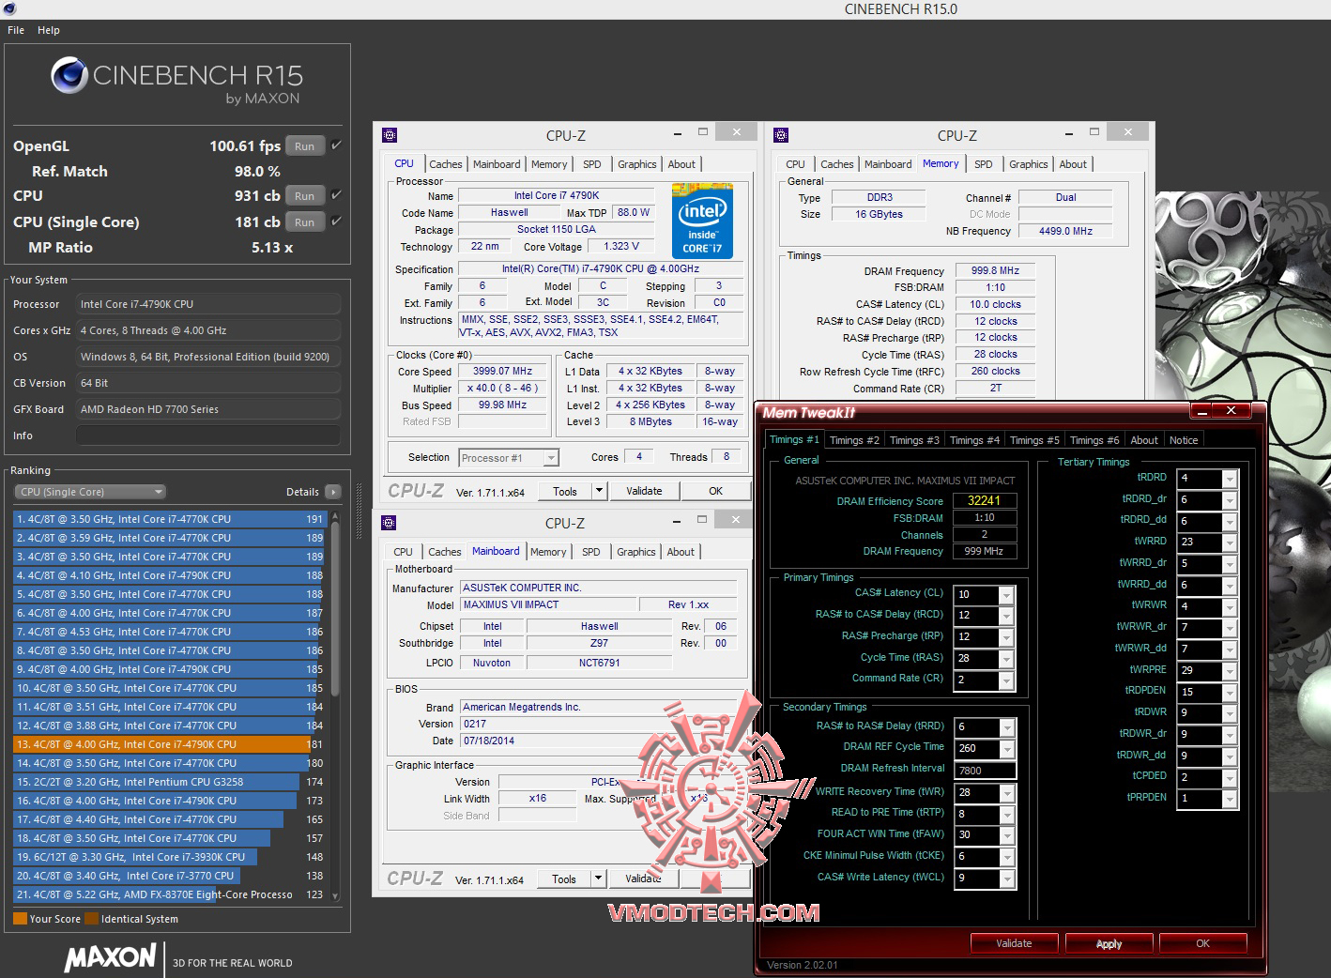Click the Intel Core i7 logo badge

[702, 222]
